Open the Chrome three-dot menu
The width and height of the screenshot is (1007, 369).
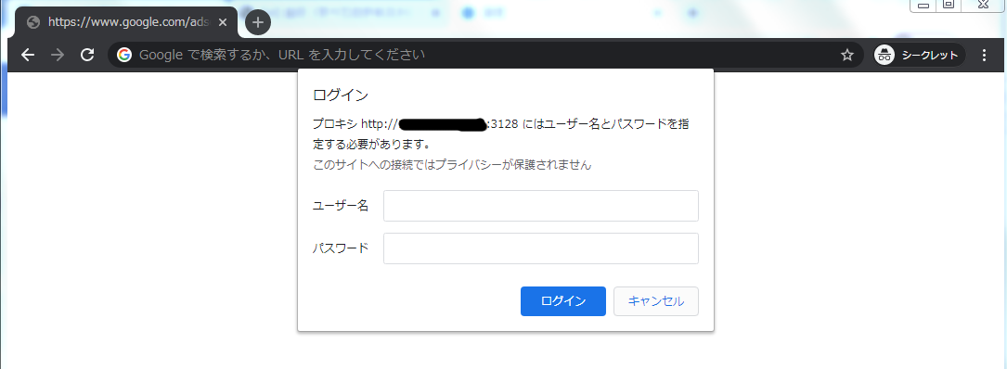tap(984, 56)
